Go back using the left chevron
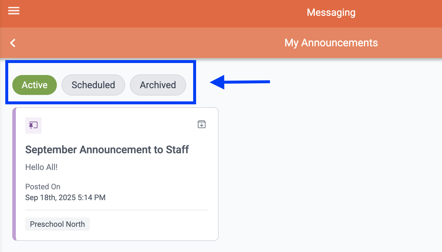 (x=13, y=43)
